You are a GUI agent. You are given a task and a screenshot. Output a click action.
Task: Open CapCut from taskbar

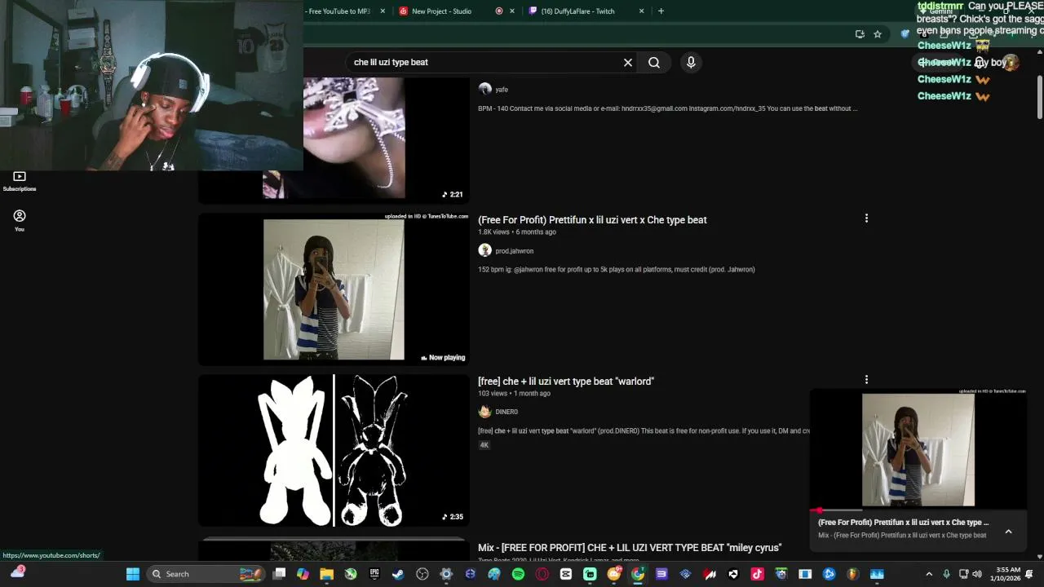(566, 574)
